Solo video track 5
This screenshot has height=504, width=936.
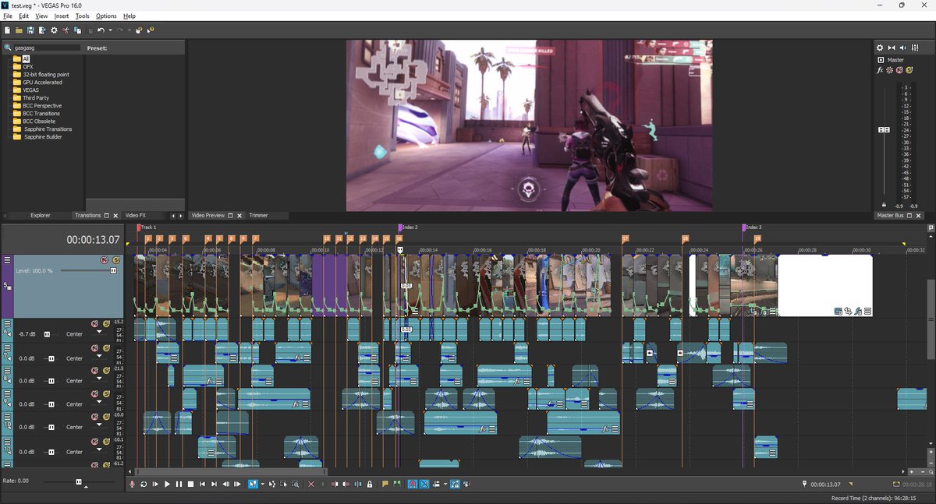pyautogui.click(x=116, y=259)
